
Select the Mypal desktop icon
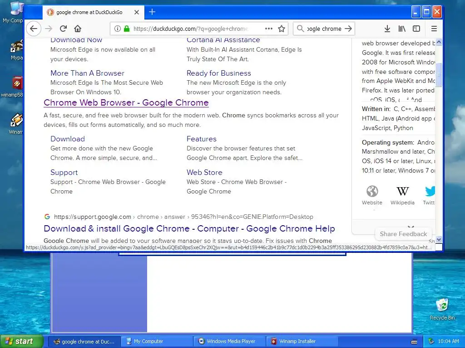coord(16,49)
